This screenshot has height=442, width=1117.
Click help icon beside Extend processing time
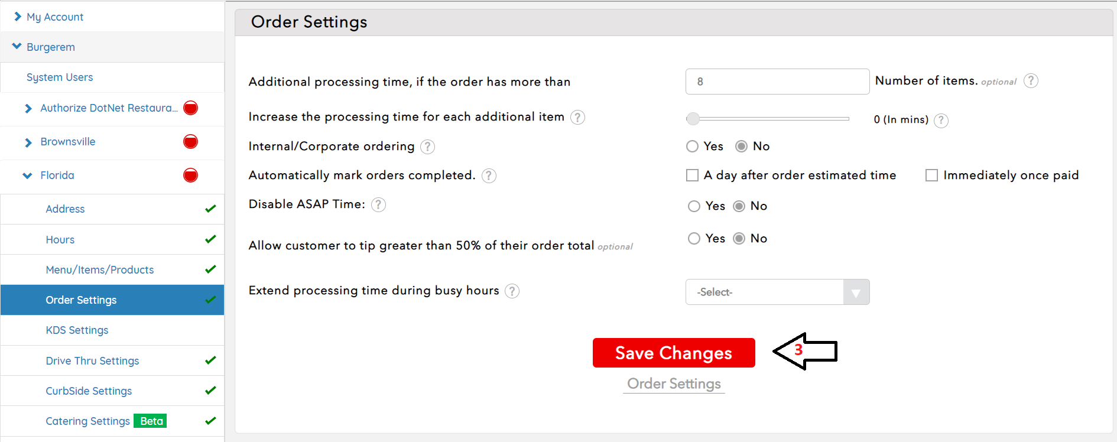point(512,291)
